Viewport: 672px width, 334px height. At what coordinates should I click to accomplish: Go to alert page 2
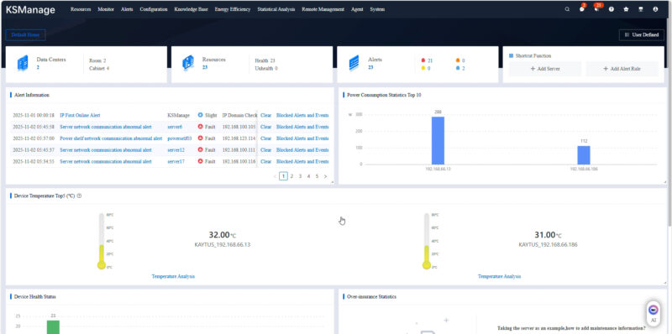(x=291, y=176)
